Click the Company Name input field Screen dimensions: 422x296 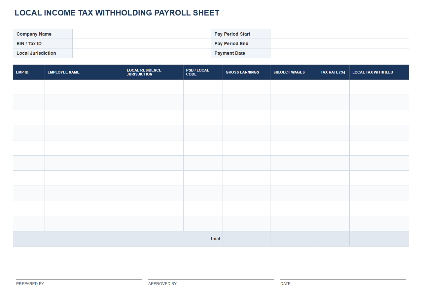pos(142,34)
